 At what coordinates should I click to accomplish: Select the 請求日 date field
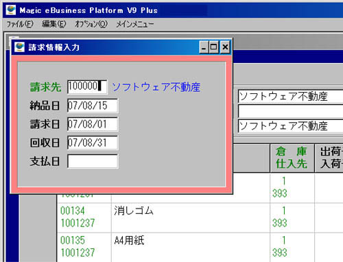coord(93,124)
